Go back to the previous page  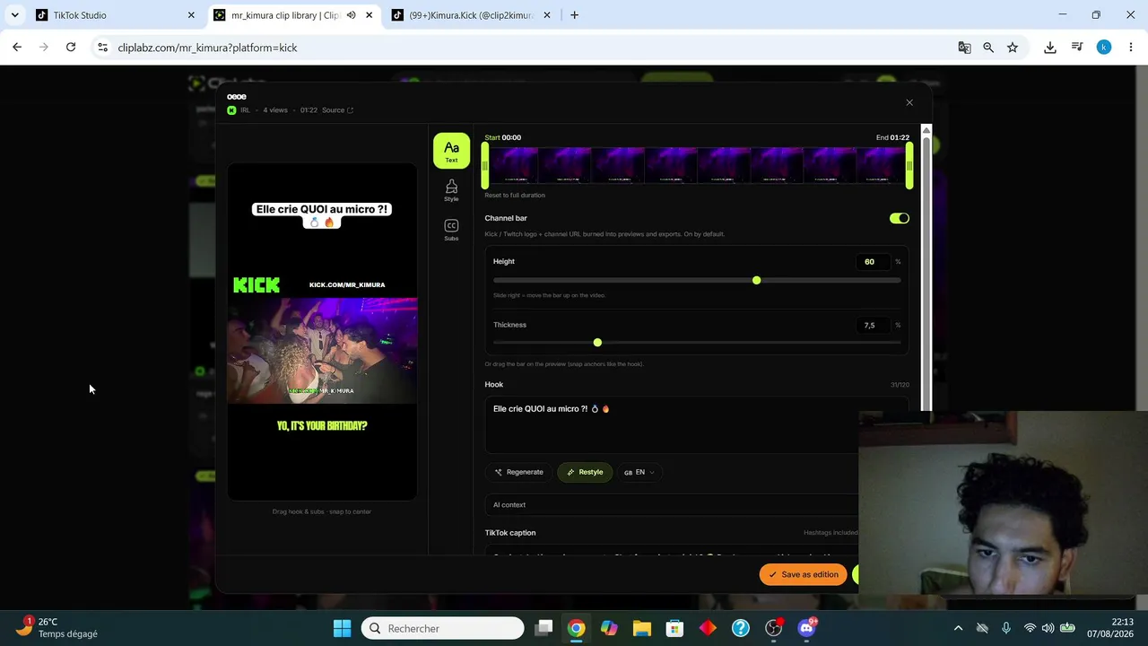[17, 48]
